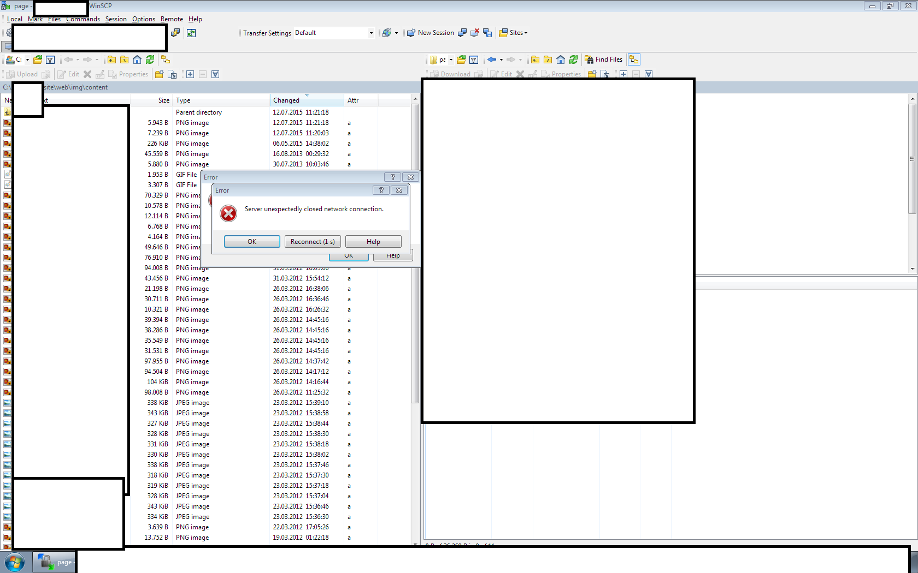The image size is (918, 573).
Task: Click the local panel filter icon
Action: point(50,59)
